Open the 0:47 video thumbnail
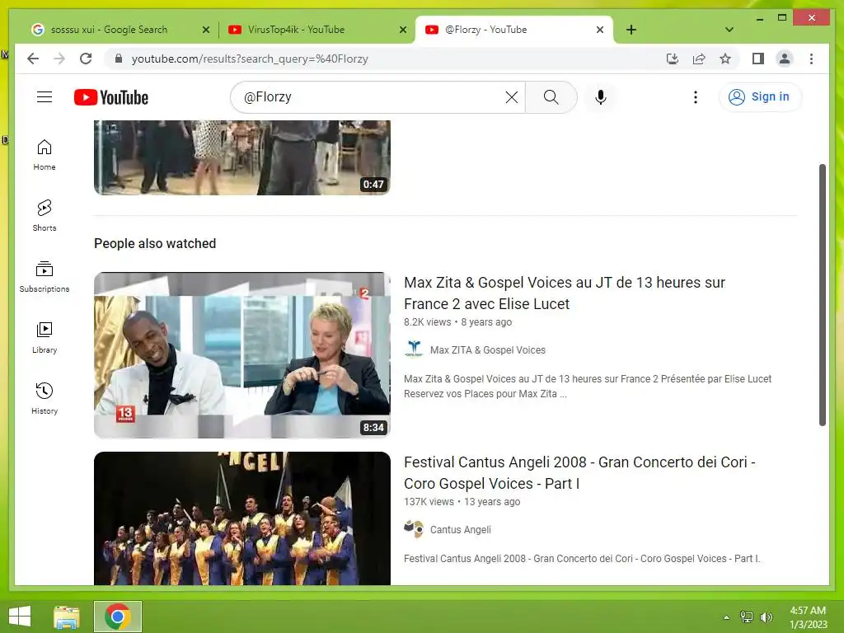Viewport: 844px width, 633px height. (x=242, y=157)
